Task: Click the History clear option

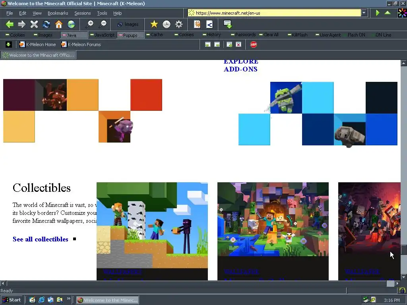Action: point(212,35)
